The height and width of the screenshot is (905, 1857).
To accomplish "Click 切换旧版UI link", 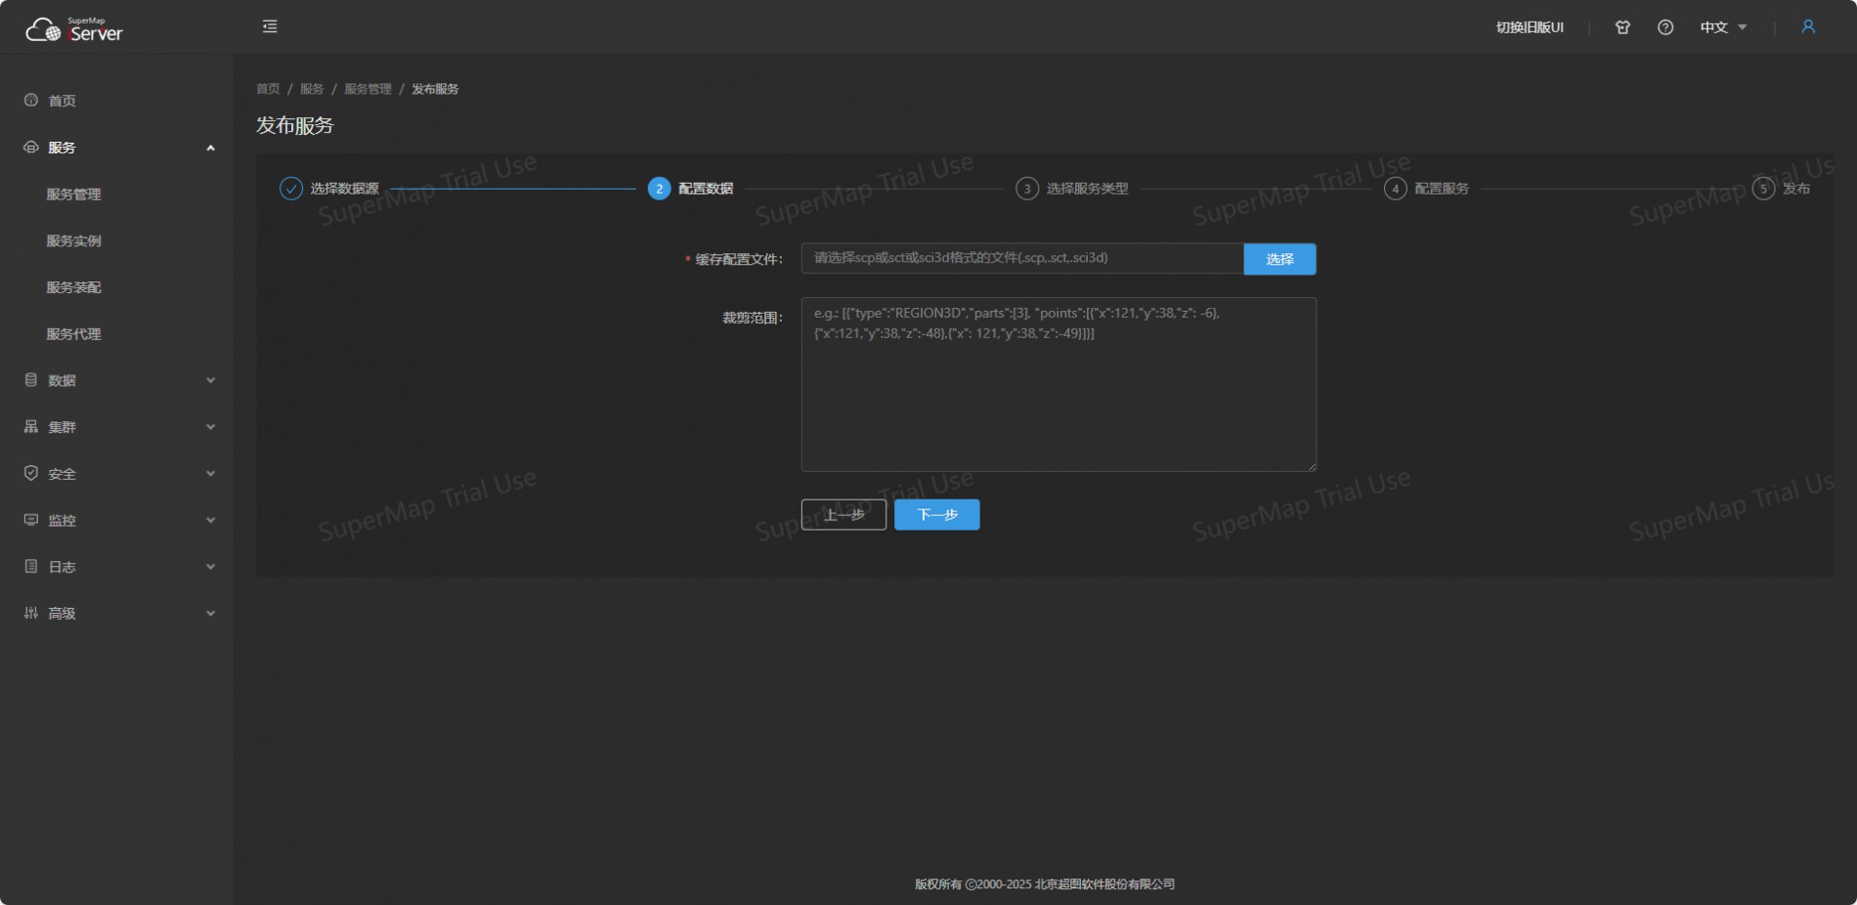I will pyautogui.click(x=1530, y=27).
